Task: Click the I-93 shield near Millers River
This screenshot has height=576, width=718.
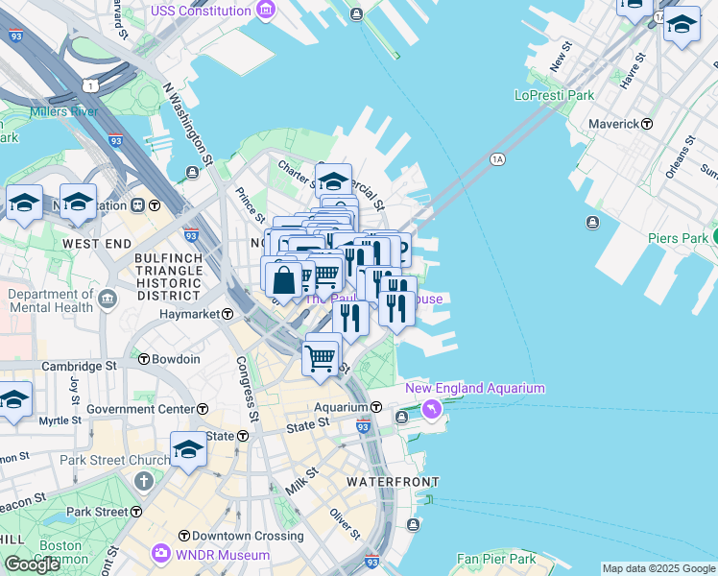Action: 115,140
